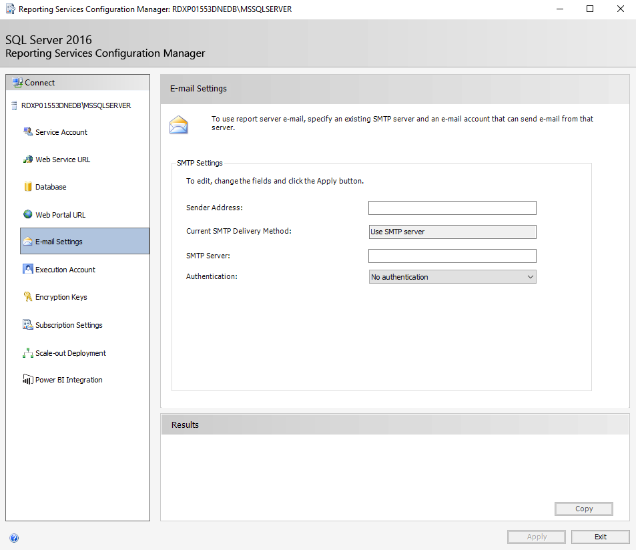Image resolution: width=636 pixels, height=550 pixels.
Task: Click the Scale-out Deployment icon
Action: point(27,353)
